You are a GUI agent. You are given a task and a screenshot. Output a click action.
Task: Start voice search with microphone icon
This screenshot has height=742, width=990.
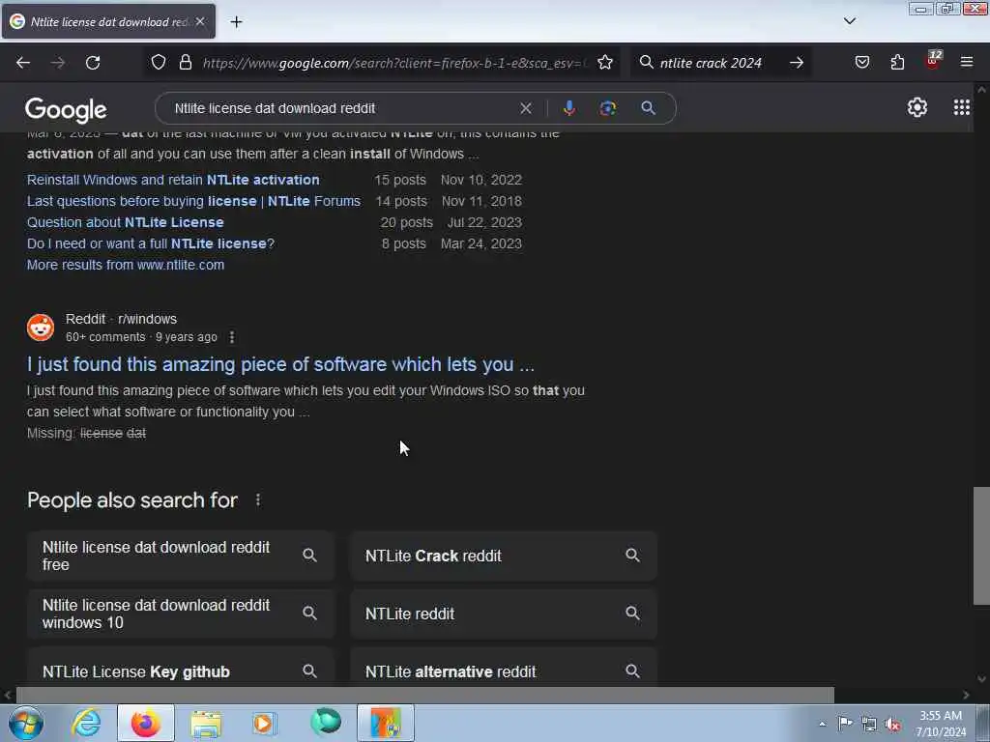(x=568, y=108)
